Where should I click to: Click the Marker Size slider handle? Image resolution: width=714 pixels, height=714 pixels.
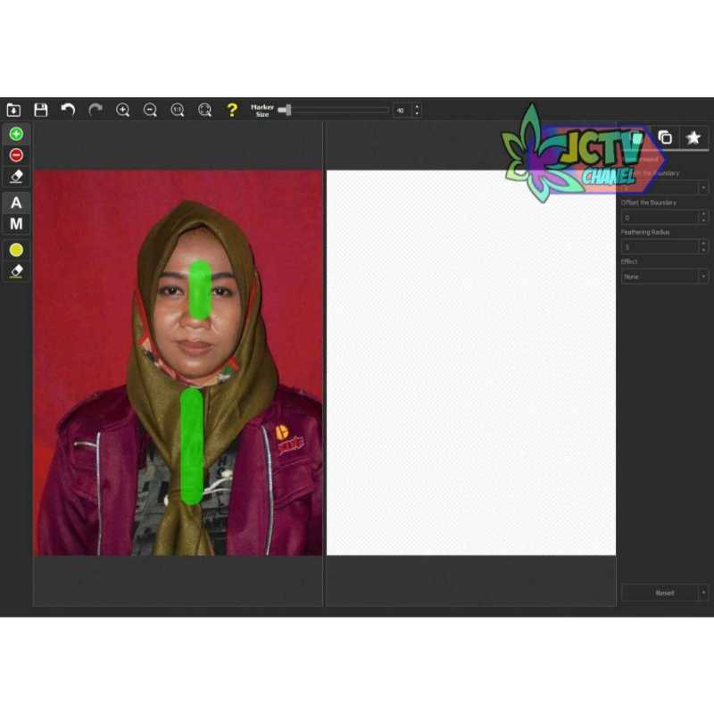(x=284, y=110)
